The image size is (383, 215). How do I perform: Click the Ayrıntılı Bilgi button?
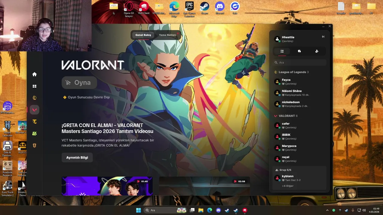[x=77, y=157]
